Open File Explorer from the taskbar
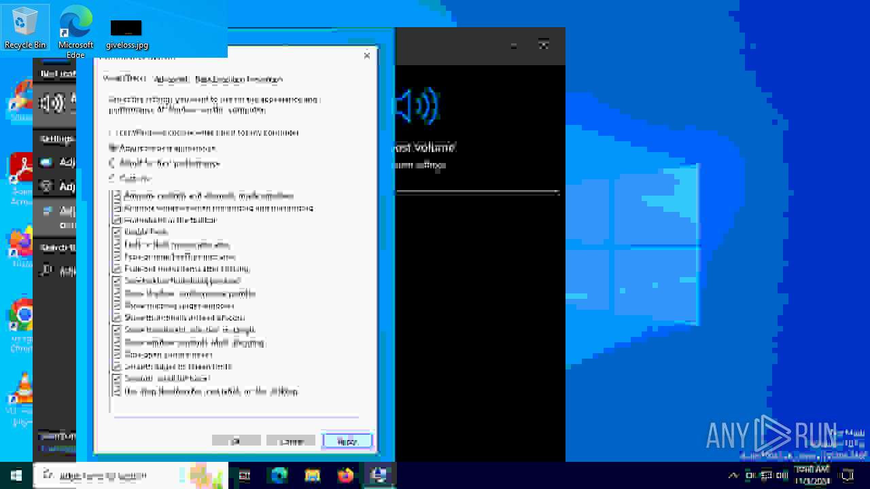 (312, 475)
